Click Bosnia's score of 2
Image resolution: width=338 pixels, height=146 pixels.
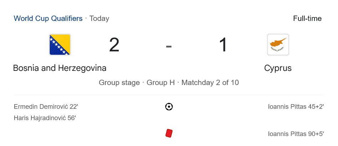click(114, 45)
